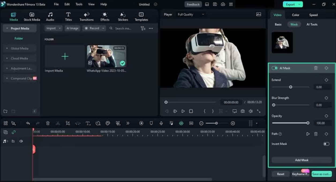Select the WhatsApp Video thumbnail

[x=107, y=56]
